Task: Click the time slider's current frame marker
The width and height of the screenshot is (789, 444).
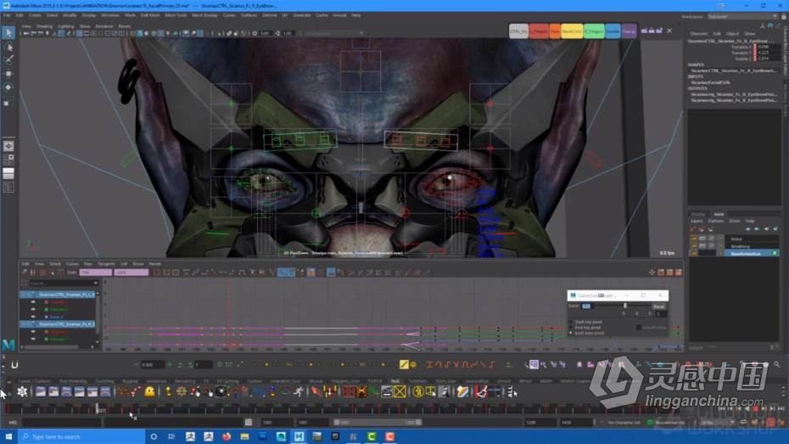Action: click(x=98, y=408)
